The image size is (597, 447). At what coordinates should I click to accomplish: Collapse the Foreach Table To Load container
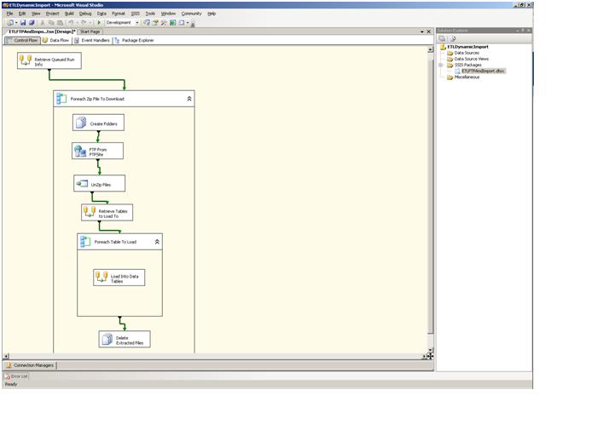click(x=157, y=242)
